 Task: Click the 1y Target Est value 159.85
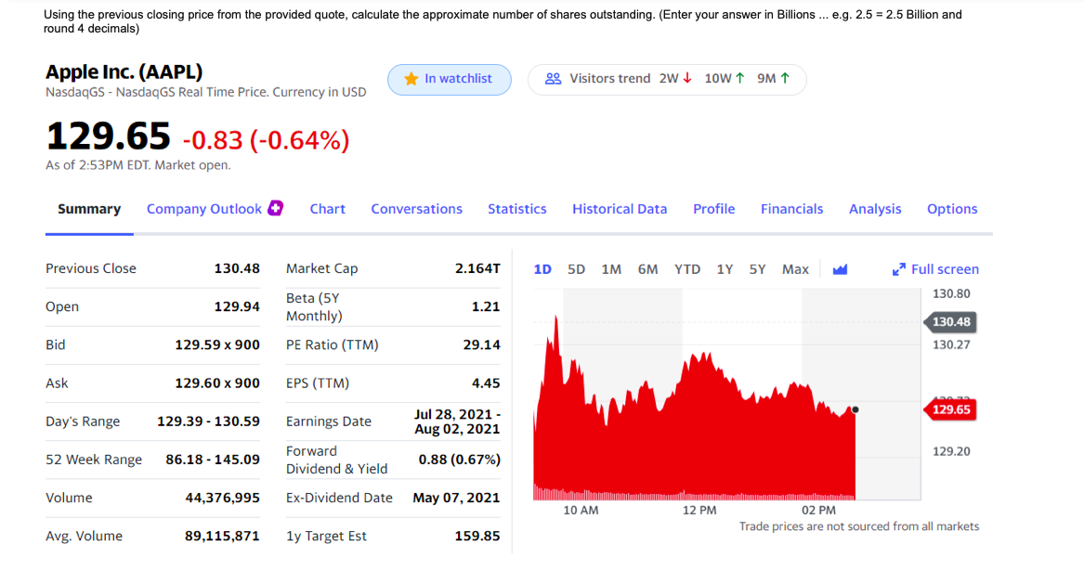(477, 536)
